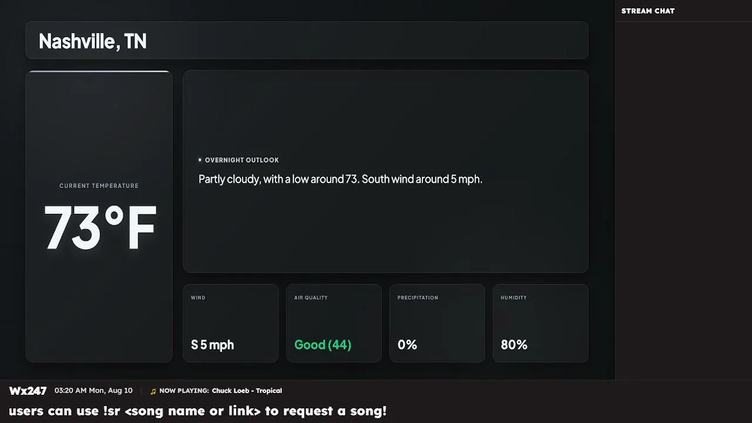Click the music note icon near Now Playing

153,391
